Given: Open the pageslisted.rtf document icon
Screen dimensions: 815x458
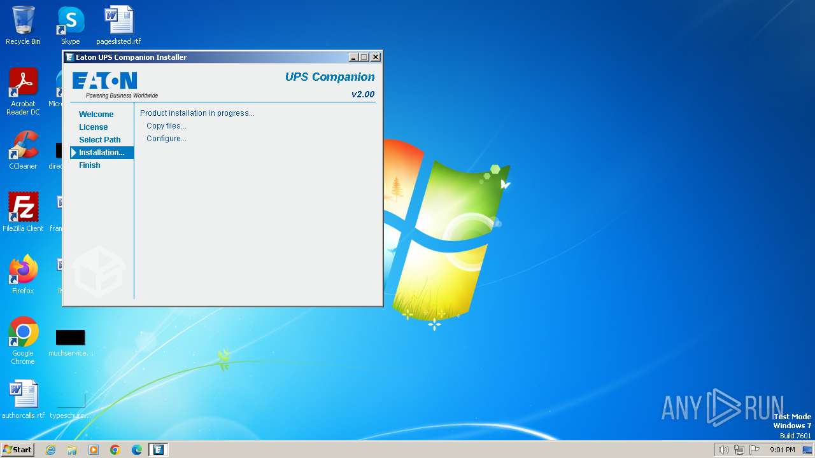Looking at the screenshot, I should 118,25.
